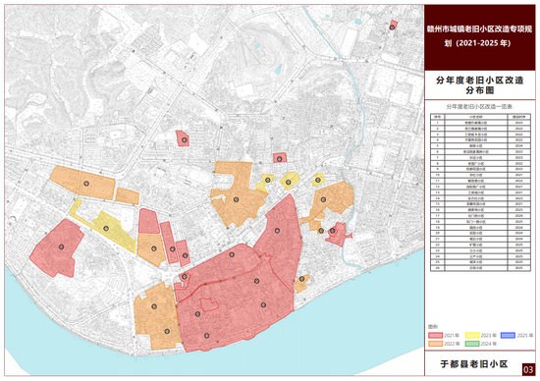Click the marker in the small orange plot near the southeast riverbank
This screenshot has width=540, height=381.
click(301, 279)
